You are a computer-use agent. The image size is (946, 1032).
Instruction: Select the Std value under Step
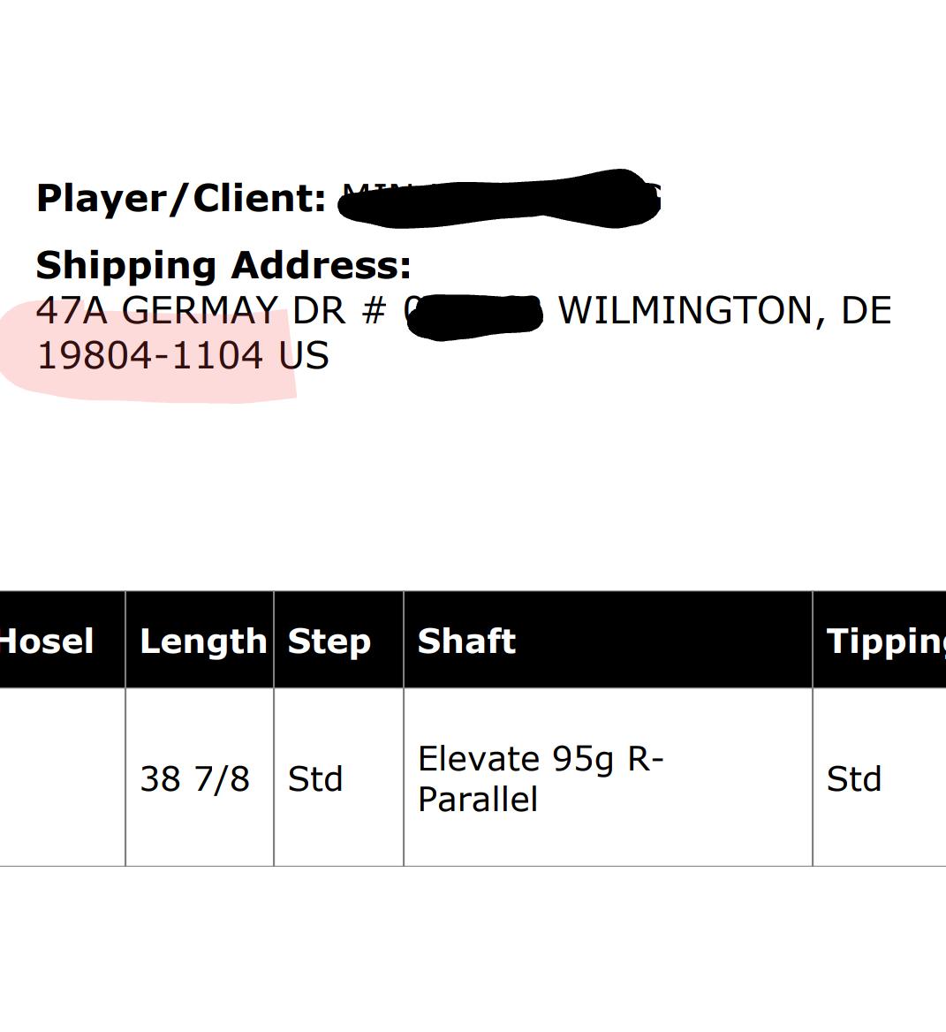(314, 779)
